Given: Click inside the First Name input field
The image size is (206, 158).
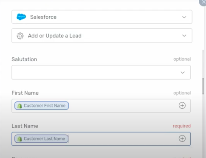Looking at the screenshot, I should [101, 106].
